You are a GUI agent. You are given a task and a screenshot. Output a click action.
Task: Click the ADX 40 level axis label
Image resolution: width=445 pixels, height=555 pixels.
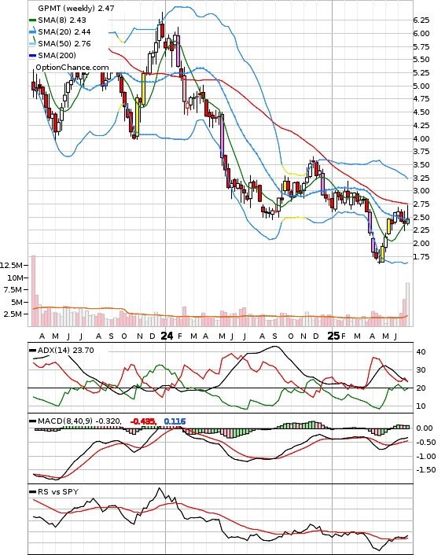tap(421, 352)
